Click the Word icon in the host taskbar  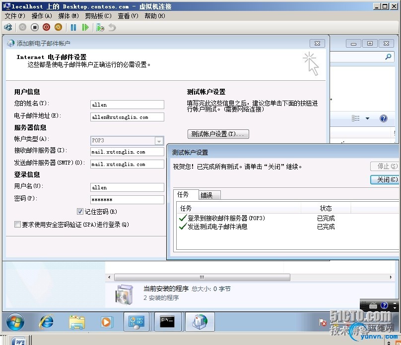(x=19, y=341)
